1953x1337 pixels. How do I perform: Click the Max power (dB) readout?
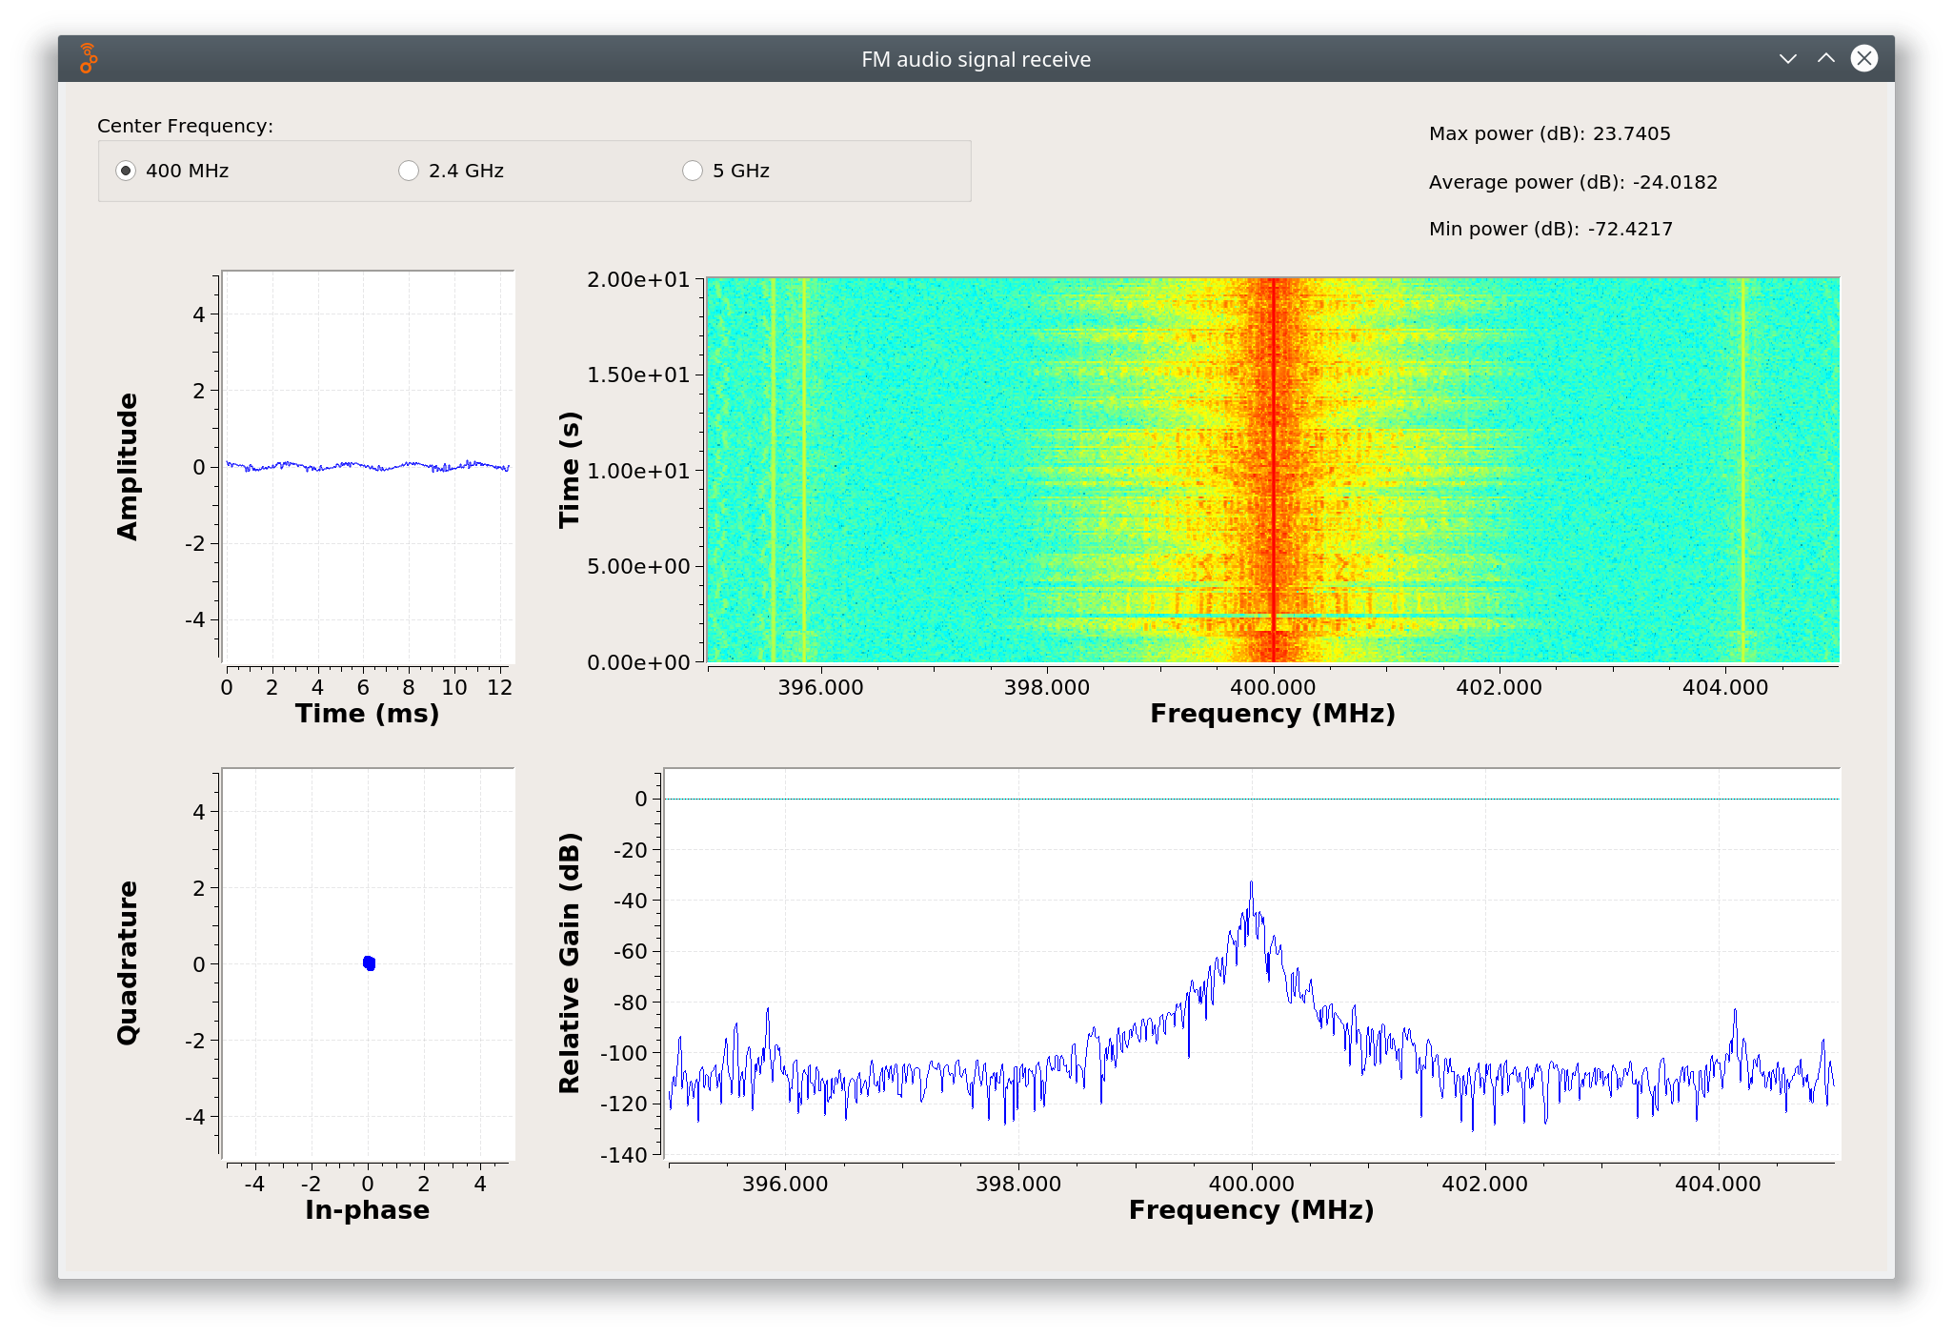click(1549, 133)
